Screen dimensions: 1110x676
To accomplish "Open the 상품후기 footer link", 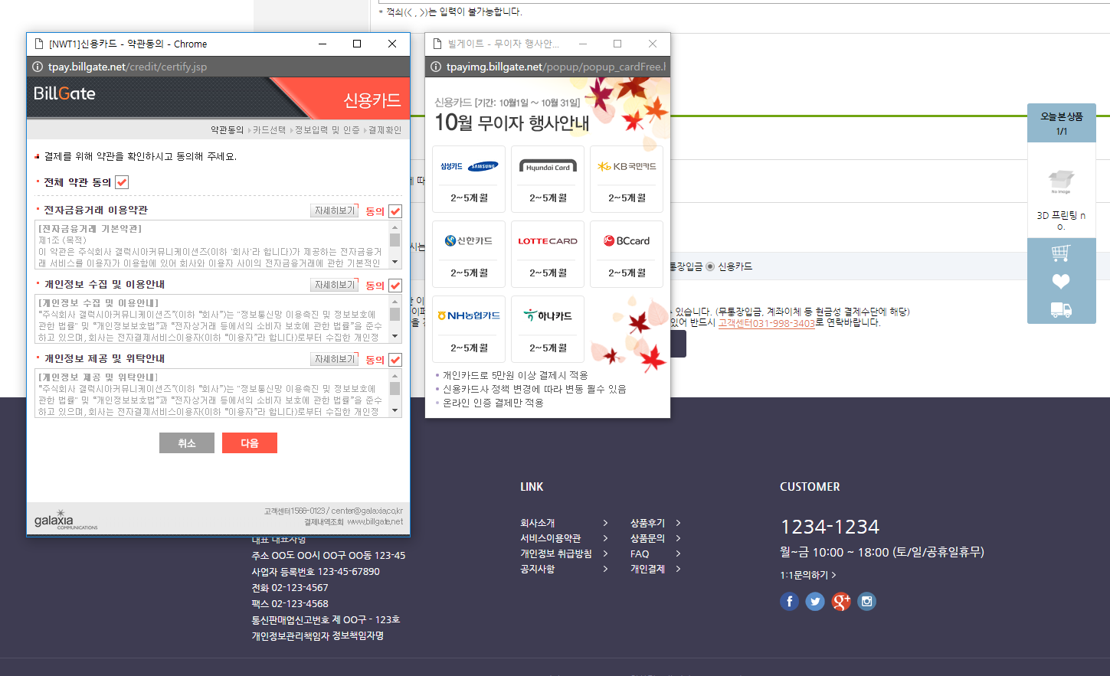I will pos(647,523).
